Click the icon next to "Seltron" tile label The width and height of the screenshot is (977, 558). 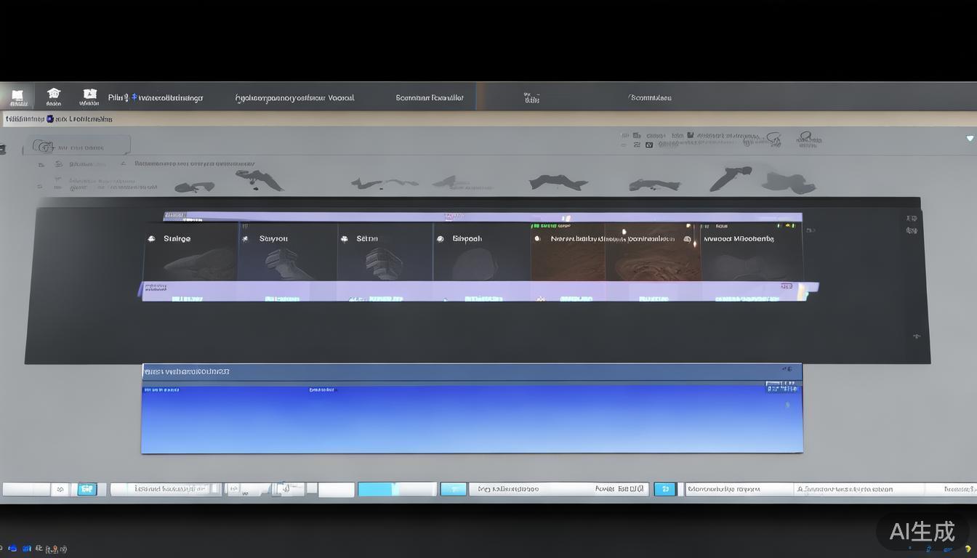point(344,238)
